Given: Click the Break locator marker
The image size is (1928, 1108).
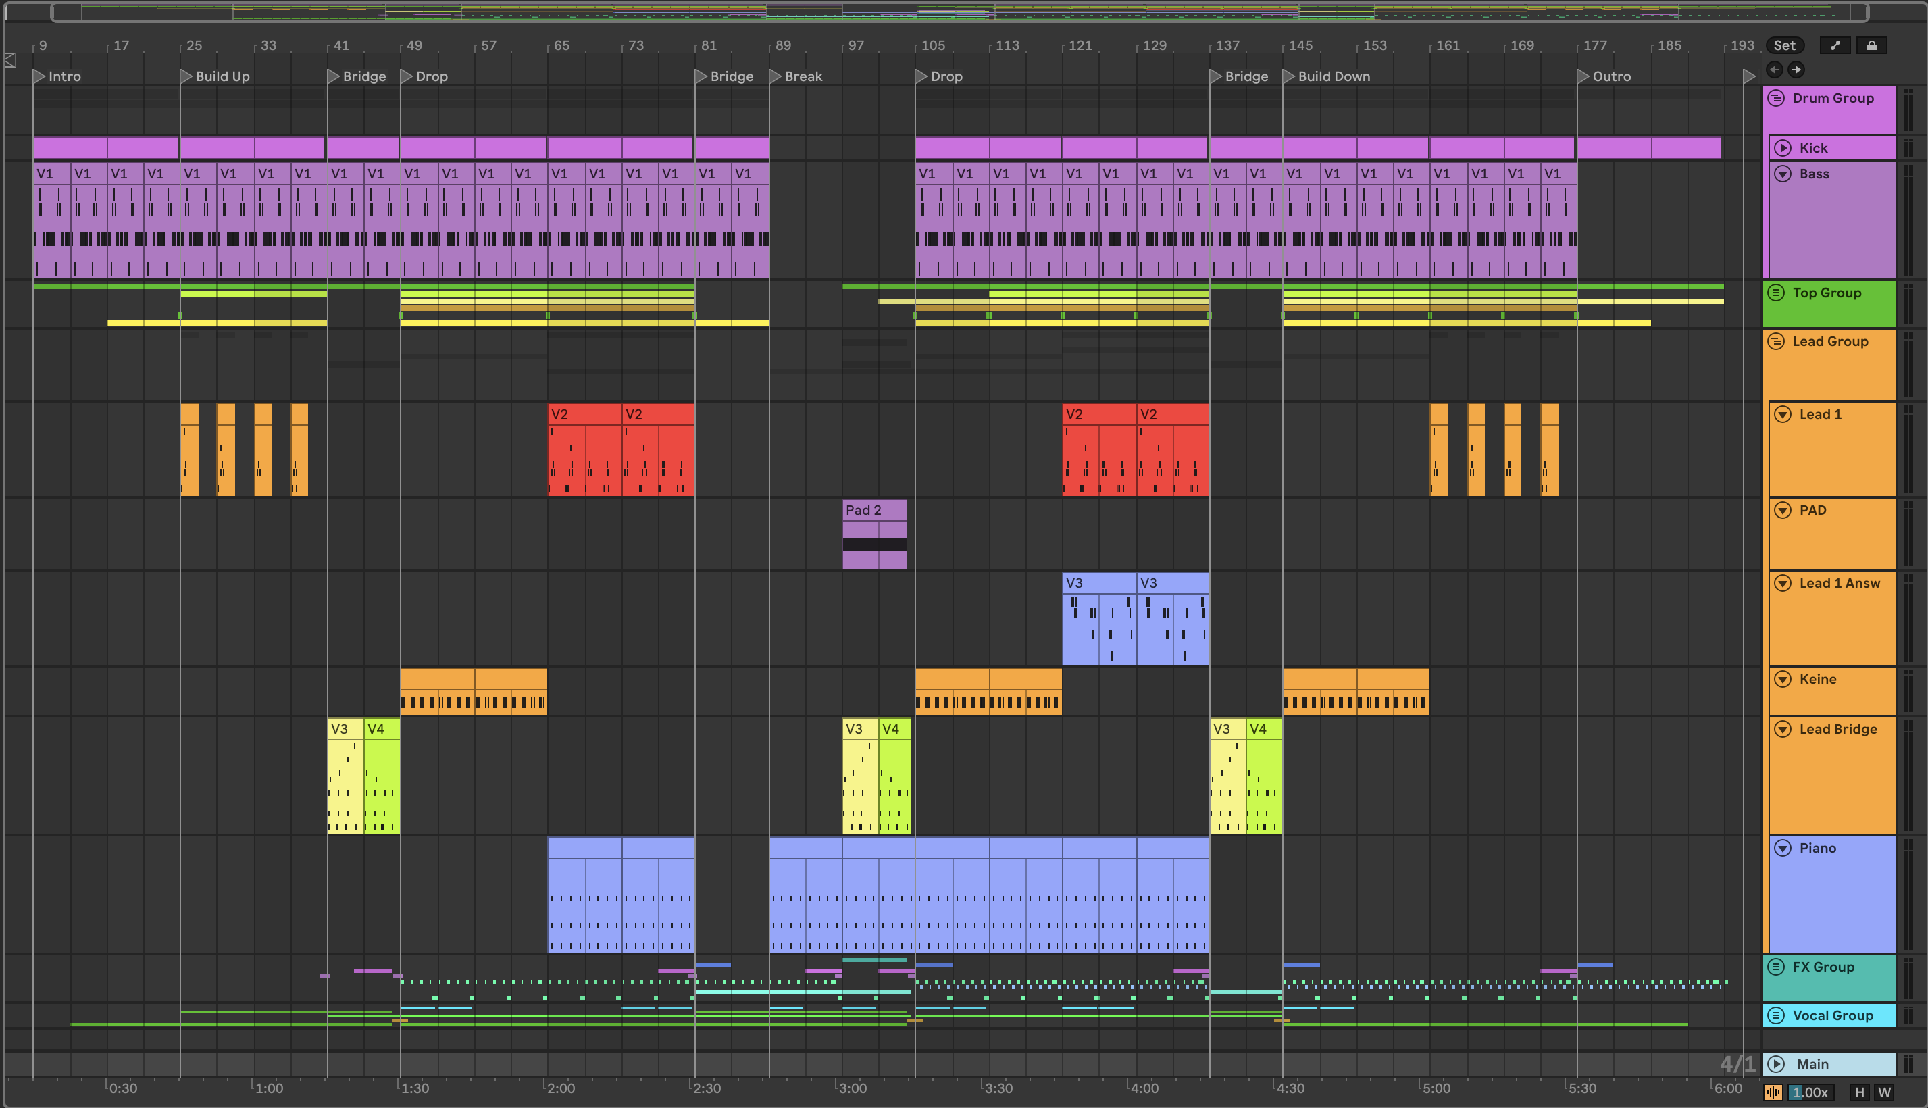Looking at the screenshot, I should [x=776, y=77].
